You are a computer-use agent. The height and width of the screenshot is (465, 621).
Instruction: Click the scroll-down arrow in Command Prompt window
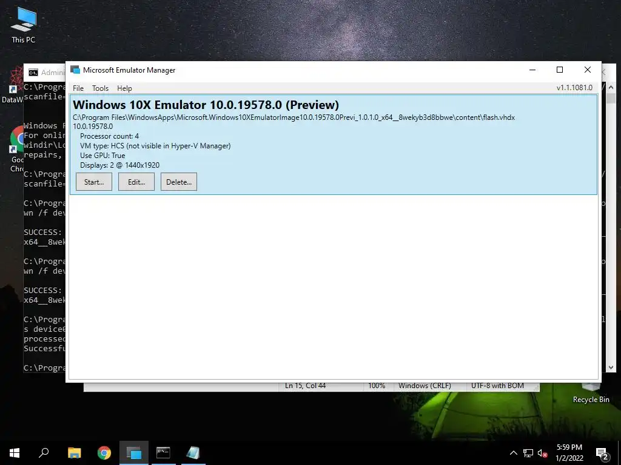point(611,368)
